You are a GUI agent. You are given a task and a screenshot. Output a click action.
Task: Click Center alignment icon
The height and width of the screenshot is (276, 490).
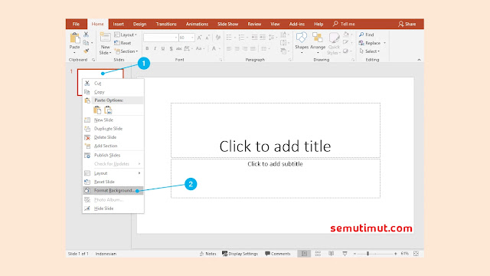pos(237,48)
